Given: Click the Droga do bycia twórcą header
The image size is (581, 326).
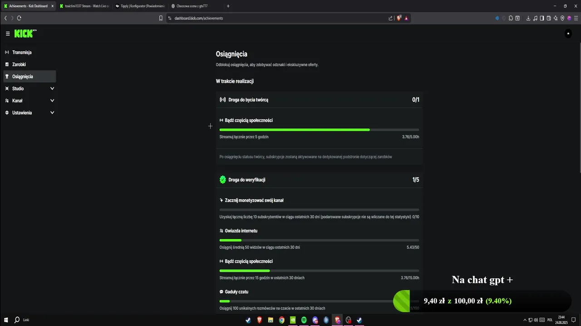Looking at the screenshot, I should (319, 100).
